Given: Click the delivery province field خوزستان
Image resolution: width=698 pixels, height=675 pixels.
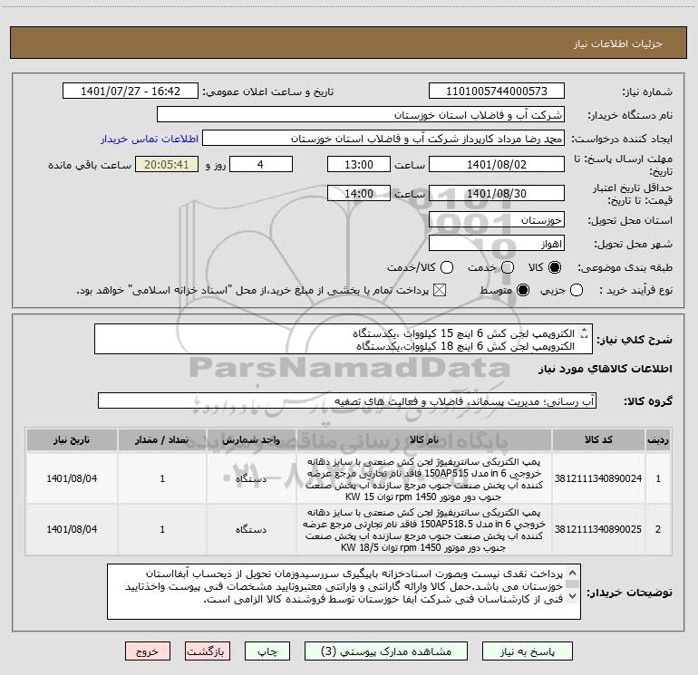Looking at the screenshot, I should pos(497,219).
